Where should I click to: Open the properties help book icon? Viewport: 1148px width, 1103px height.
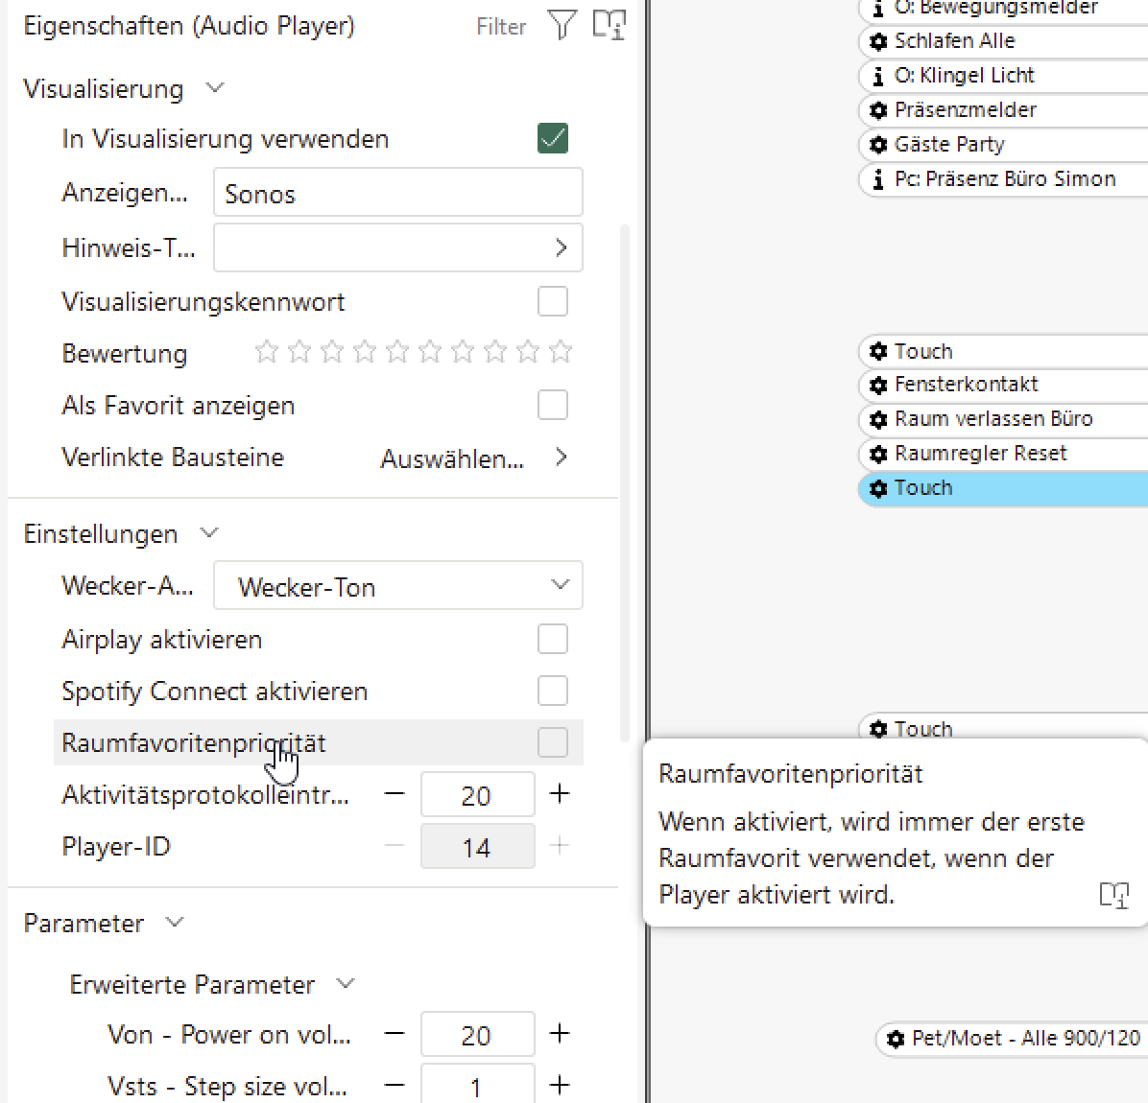click(609, 25)
